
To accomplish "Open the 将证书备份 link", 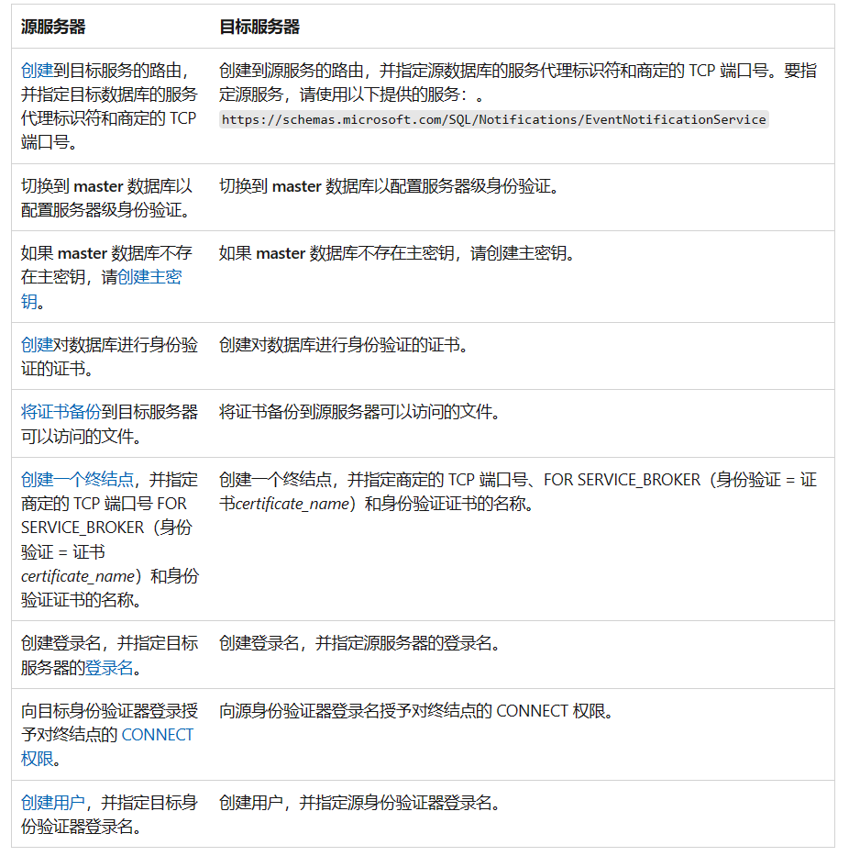I will (x=61, y=412).
